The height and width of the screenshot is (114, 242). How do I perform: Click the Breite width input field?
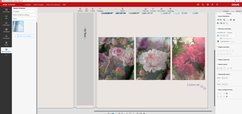click(225, 78)
